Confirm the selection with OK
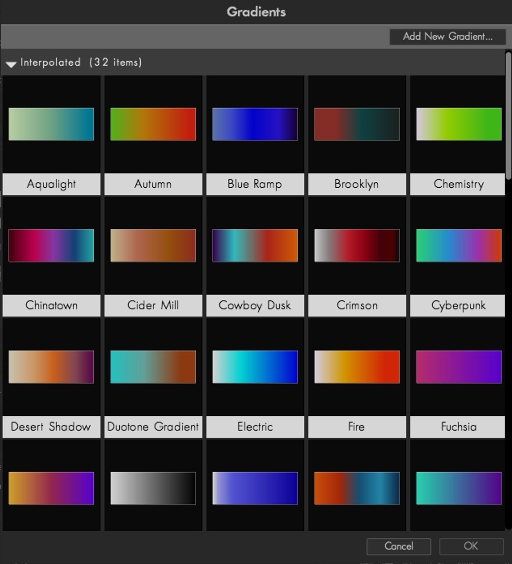This screenshot has height=564, width=512. pos(471,546)
